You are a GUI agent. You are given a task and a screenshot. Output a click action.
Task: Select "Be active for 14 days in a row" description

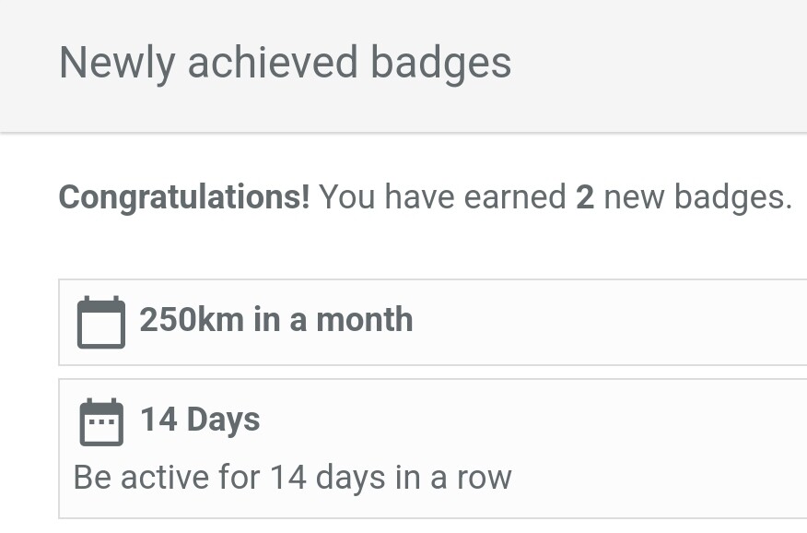(x=292, y=478)
